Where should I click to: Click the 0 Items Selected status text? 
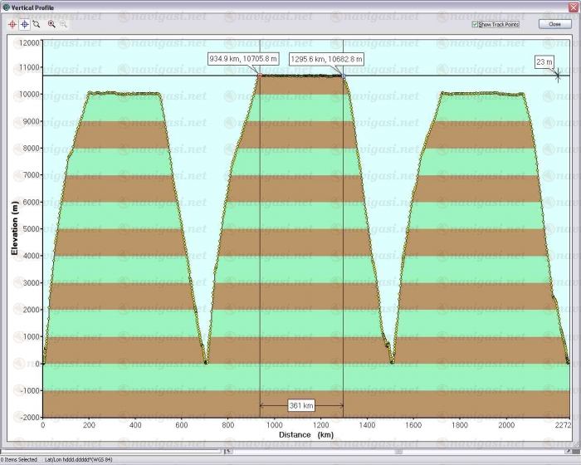point(18,459)
